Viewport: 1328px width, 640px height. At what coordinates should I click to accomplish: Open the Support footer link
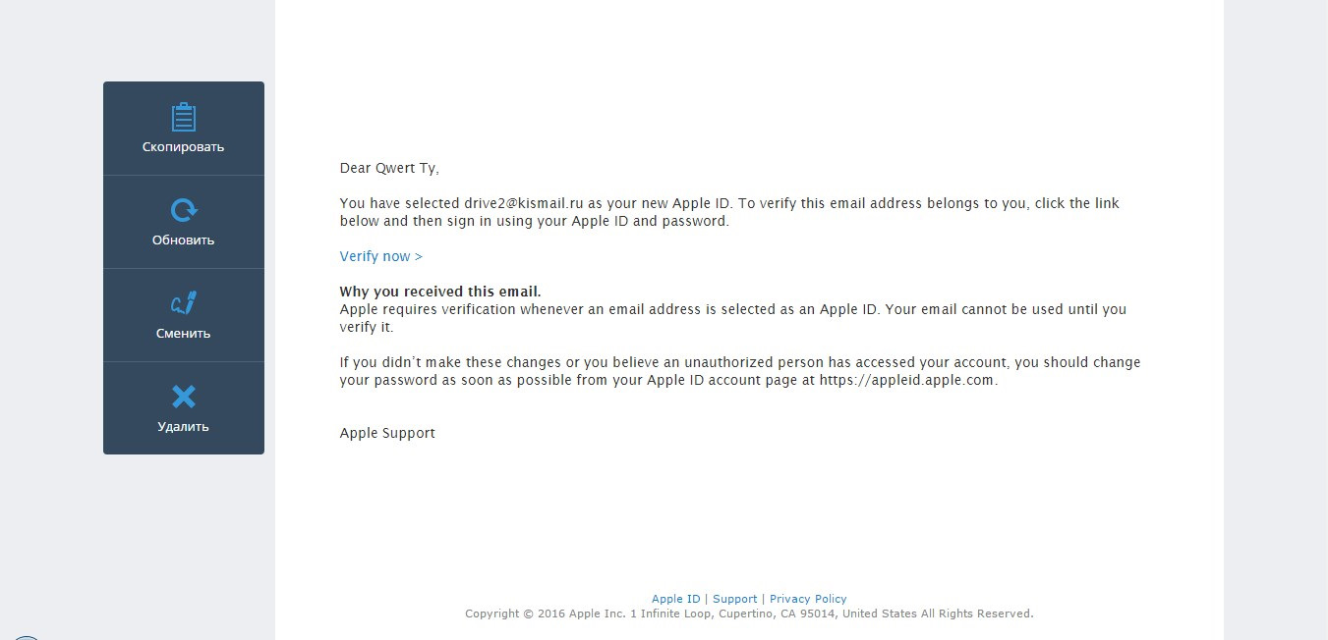pos(735,599)
